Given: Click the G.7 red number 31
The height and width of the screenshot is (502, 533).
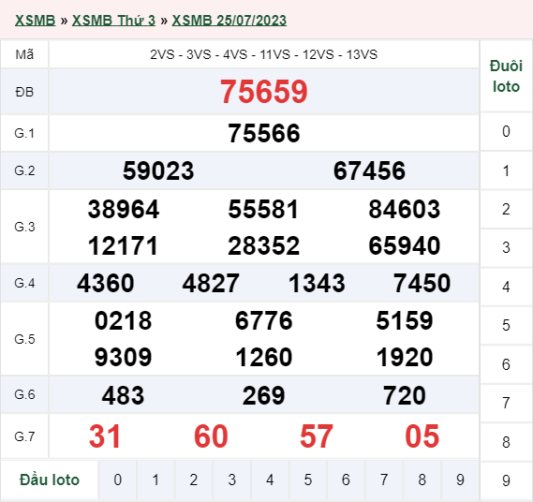Looking at the screenshot, I should [x=105, y=436].
